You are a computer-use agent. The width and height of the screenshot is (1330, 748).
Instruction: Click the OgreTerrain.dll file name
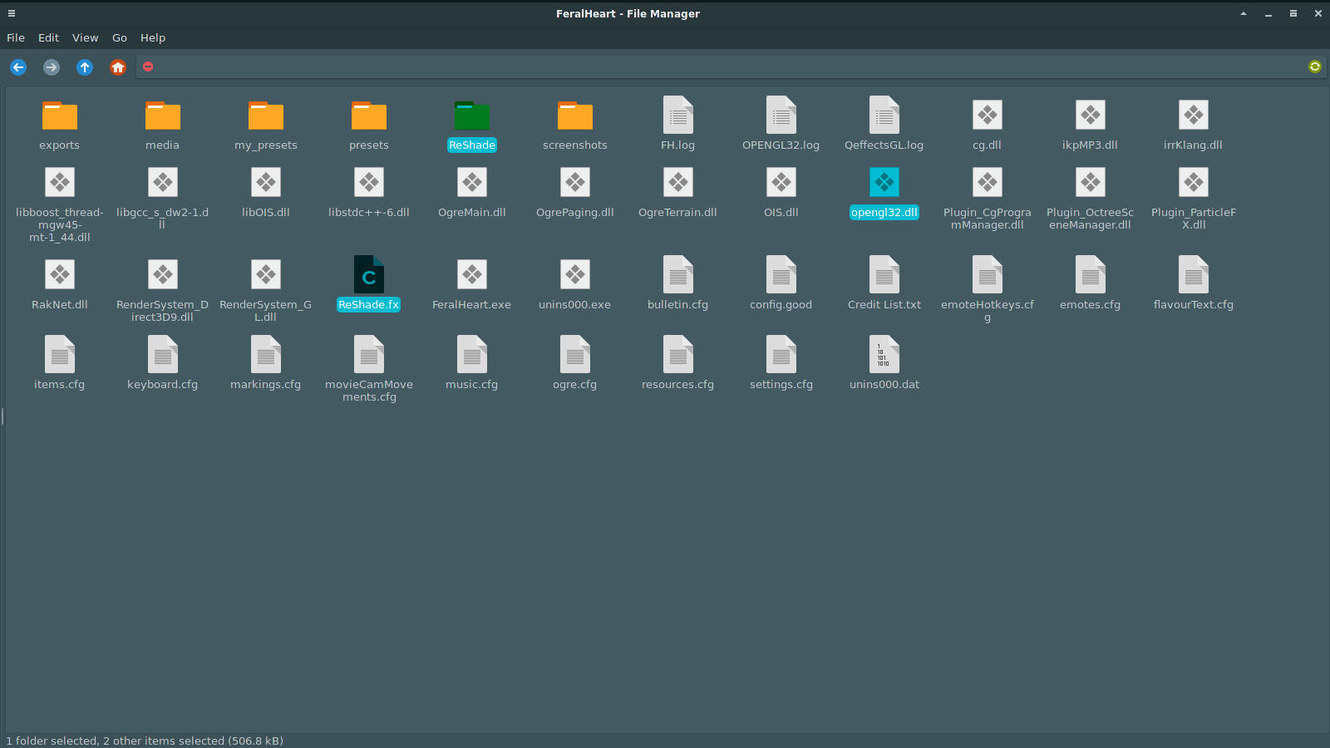[x=678, y=212]
